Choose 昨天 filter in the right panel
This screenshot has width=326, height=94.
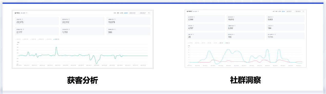[x=276, y=11]
